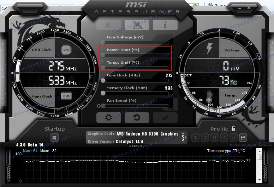
Task: Click the version text 4.3.0 Beta 14
Action: [30, 145]
